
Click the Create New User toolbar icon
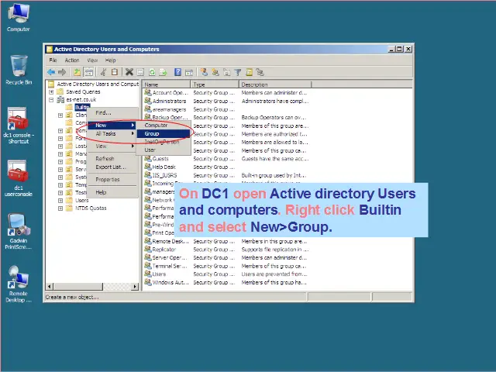[x=204, y=72]
